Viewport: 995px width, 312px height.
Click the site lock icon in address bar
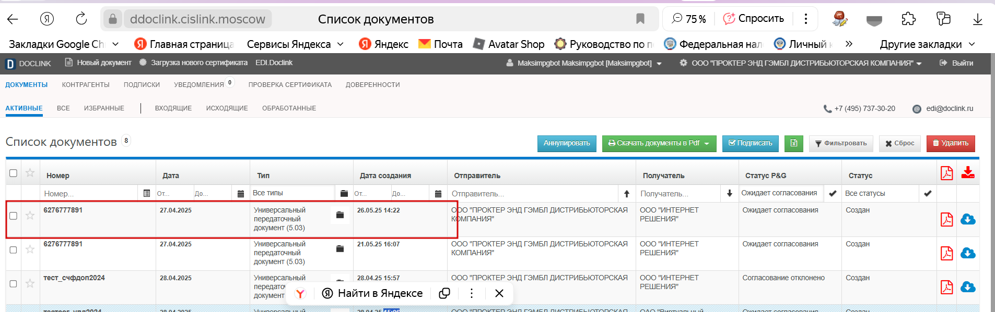(112, 19)
